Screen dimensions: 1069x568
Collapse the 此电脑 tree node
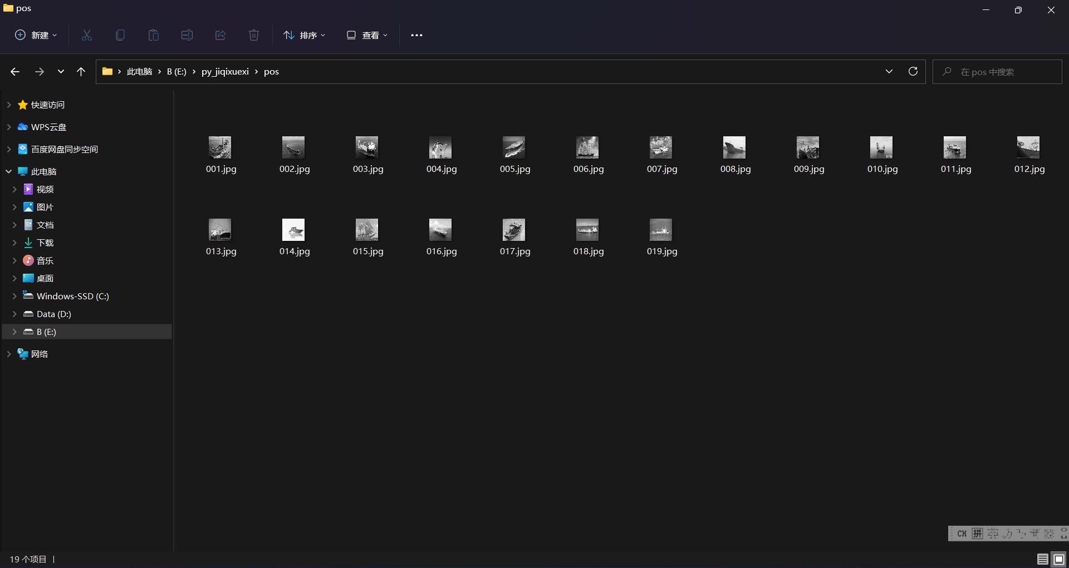coord(8,171)
